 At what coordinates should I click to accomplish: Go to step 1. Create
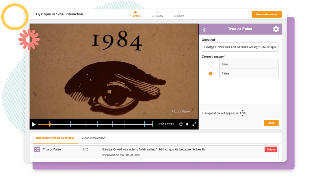pyautogui.click(x=135, y=14)
